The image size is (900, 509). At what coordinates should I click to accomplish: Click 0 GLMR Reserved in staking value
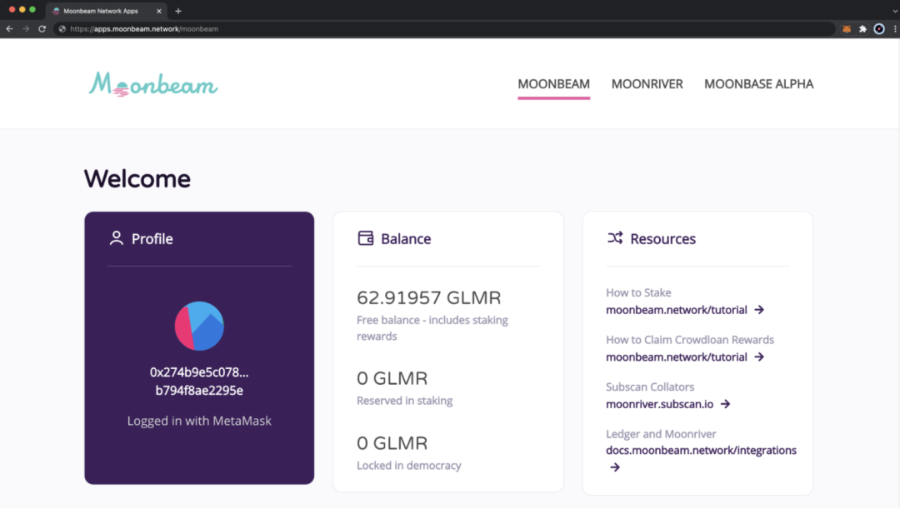click(x=392, y=378)
